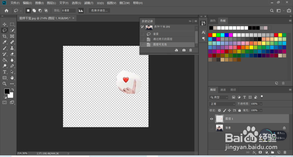Pick the red swatch in 色板
This screenshot has width=293, height=157.
(210, 35)
